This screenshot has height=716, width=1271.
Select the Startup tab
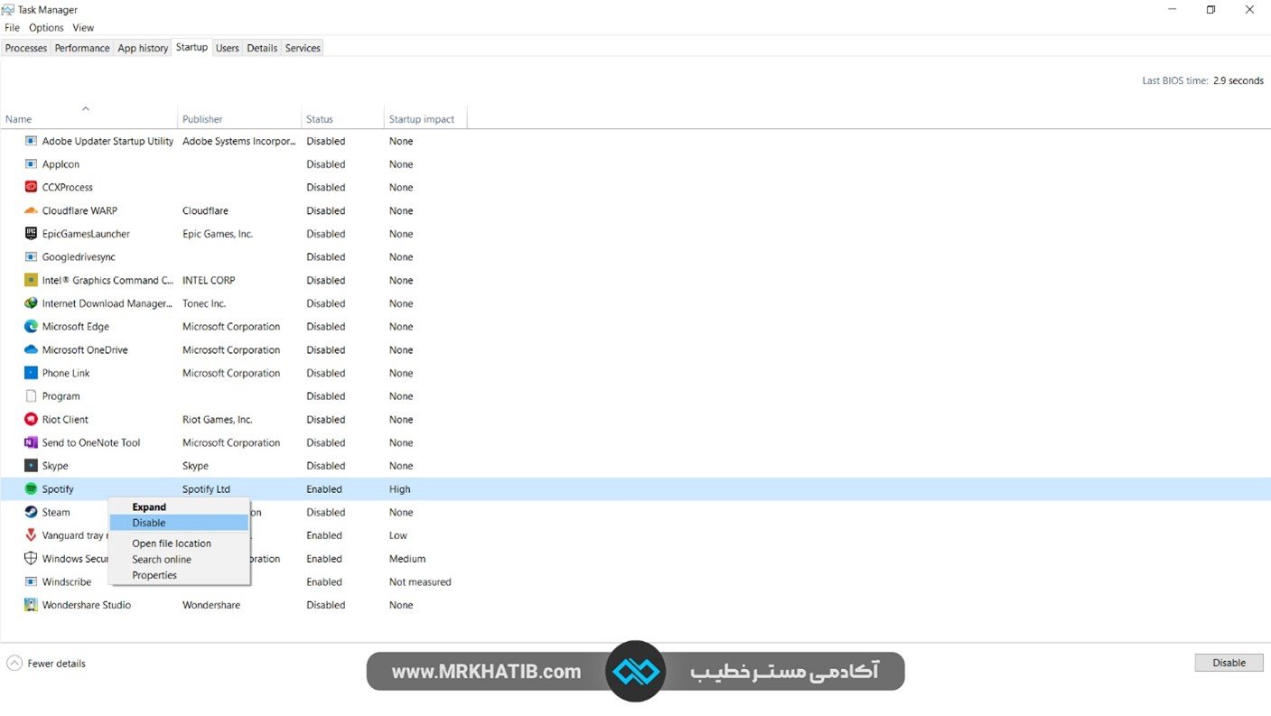(x=192, y=47)
